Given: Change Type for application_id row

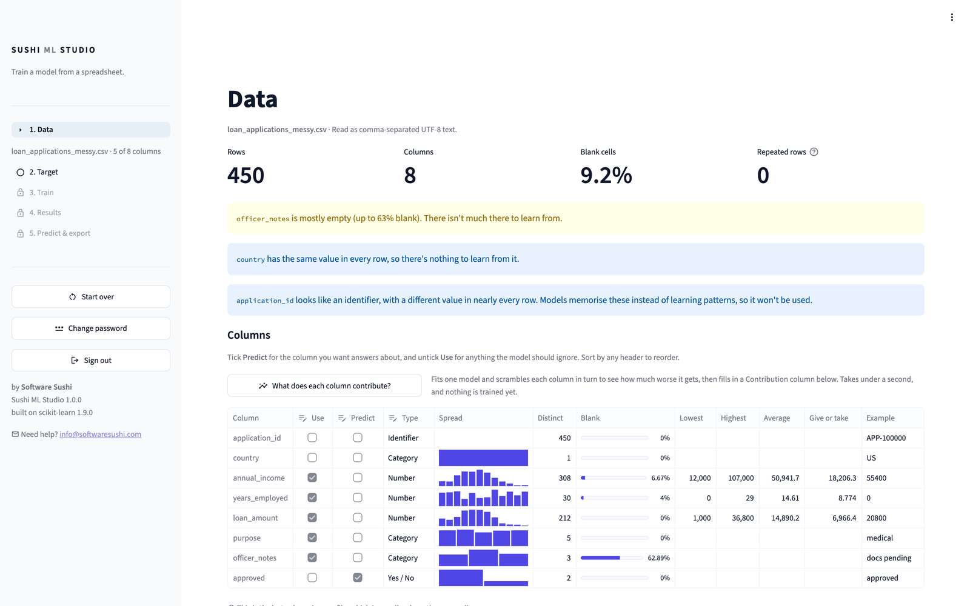Looking at the screenshot, I should 409,438.
